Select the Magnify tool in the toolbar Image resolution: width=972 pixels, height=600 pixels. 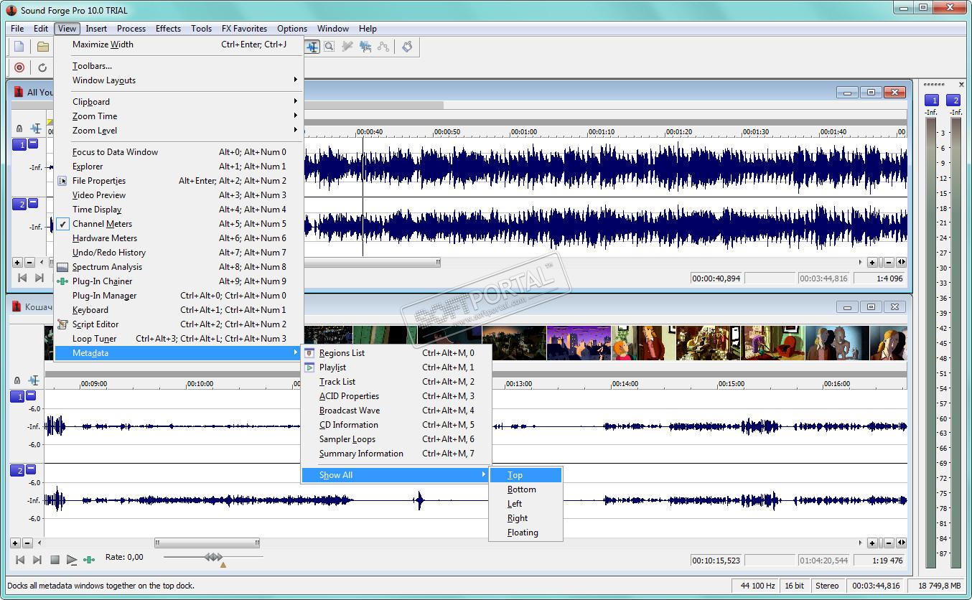click(329, 47)
